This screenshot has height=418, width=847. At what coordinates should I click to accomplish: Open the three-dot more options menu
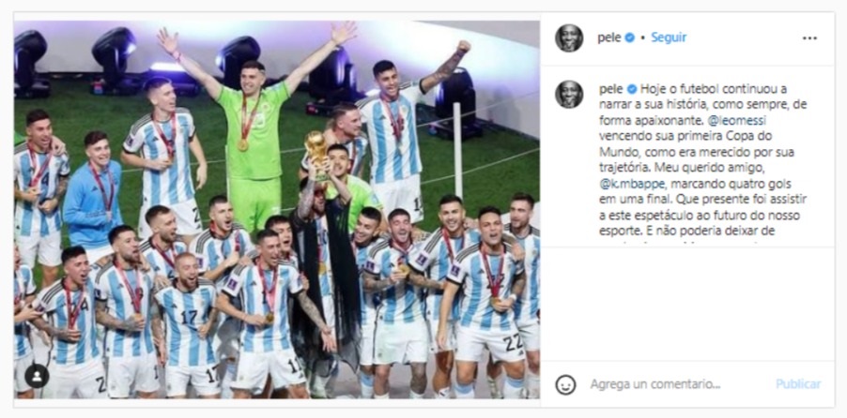(x=809, y=38)
